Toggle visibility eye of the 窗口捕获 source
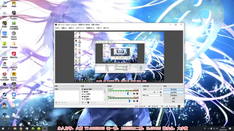This screenshot has height=131, width=234. pos(82,89)
